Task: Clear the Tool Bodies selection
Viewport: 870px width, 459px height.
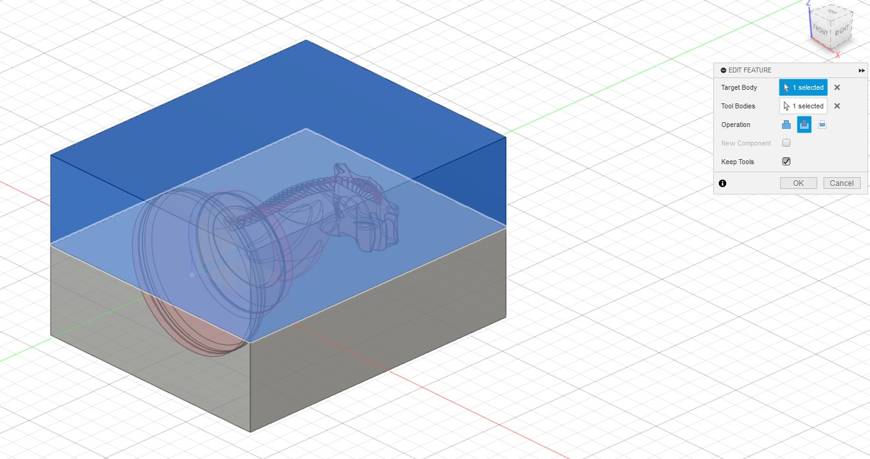Action: click(x=837, y=106)
